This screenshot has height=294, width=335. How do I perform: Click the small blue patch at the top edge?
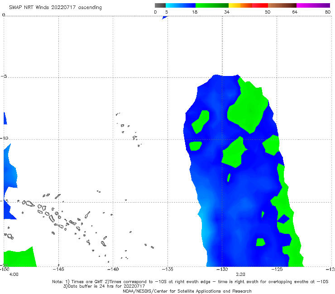pos(164,18)
